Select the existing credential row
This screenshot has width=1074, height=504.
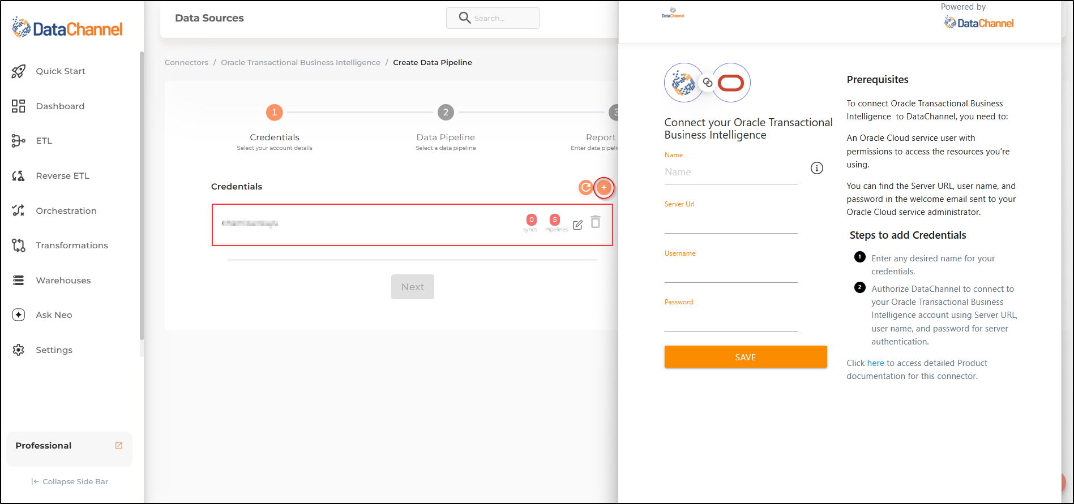tap(412, 225)
